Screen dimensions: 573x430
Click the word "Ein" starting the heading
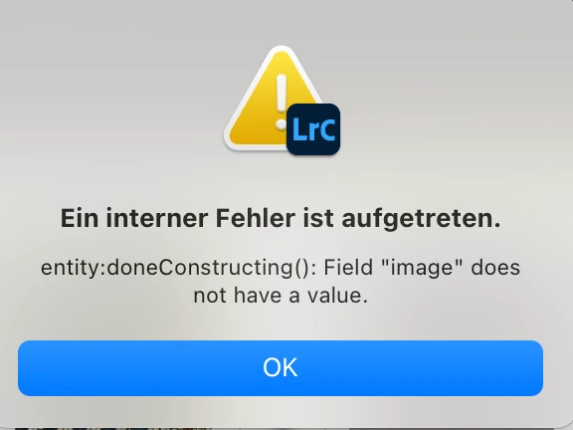[80, 218]
